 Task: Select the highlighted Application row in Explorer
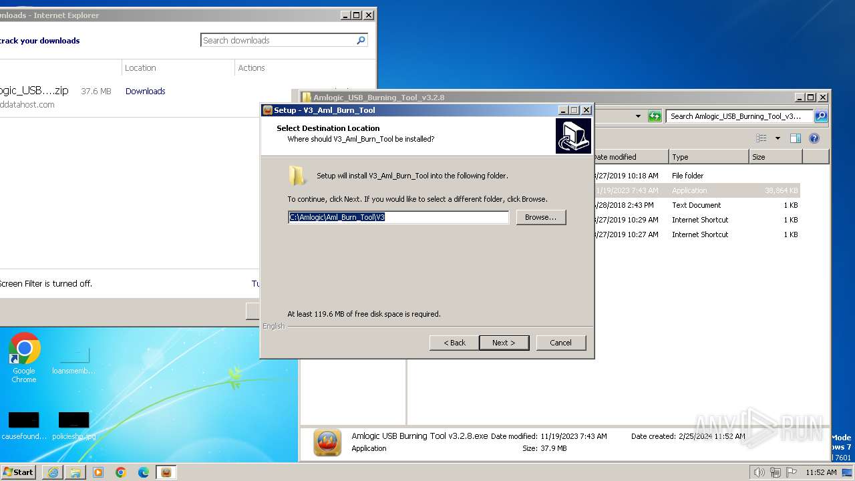point(697,190)
